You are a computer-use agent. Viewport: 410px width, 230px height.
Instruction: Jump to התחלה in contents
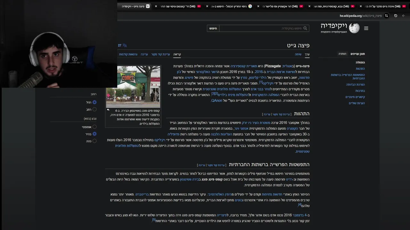coord(360,63)
